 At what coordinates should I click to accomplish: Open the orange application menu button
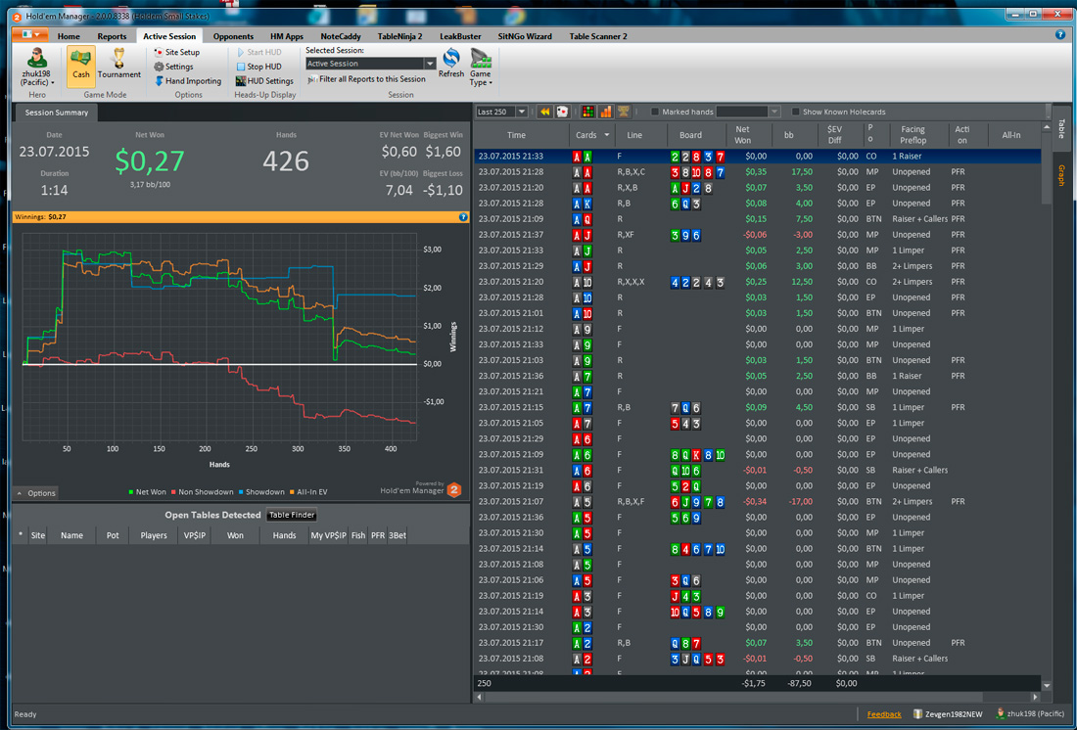[30, 35]
